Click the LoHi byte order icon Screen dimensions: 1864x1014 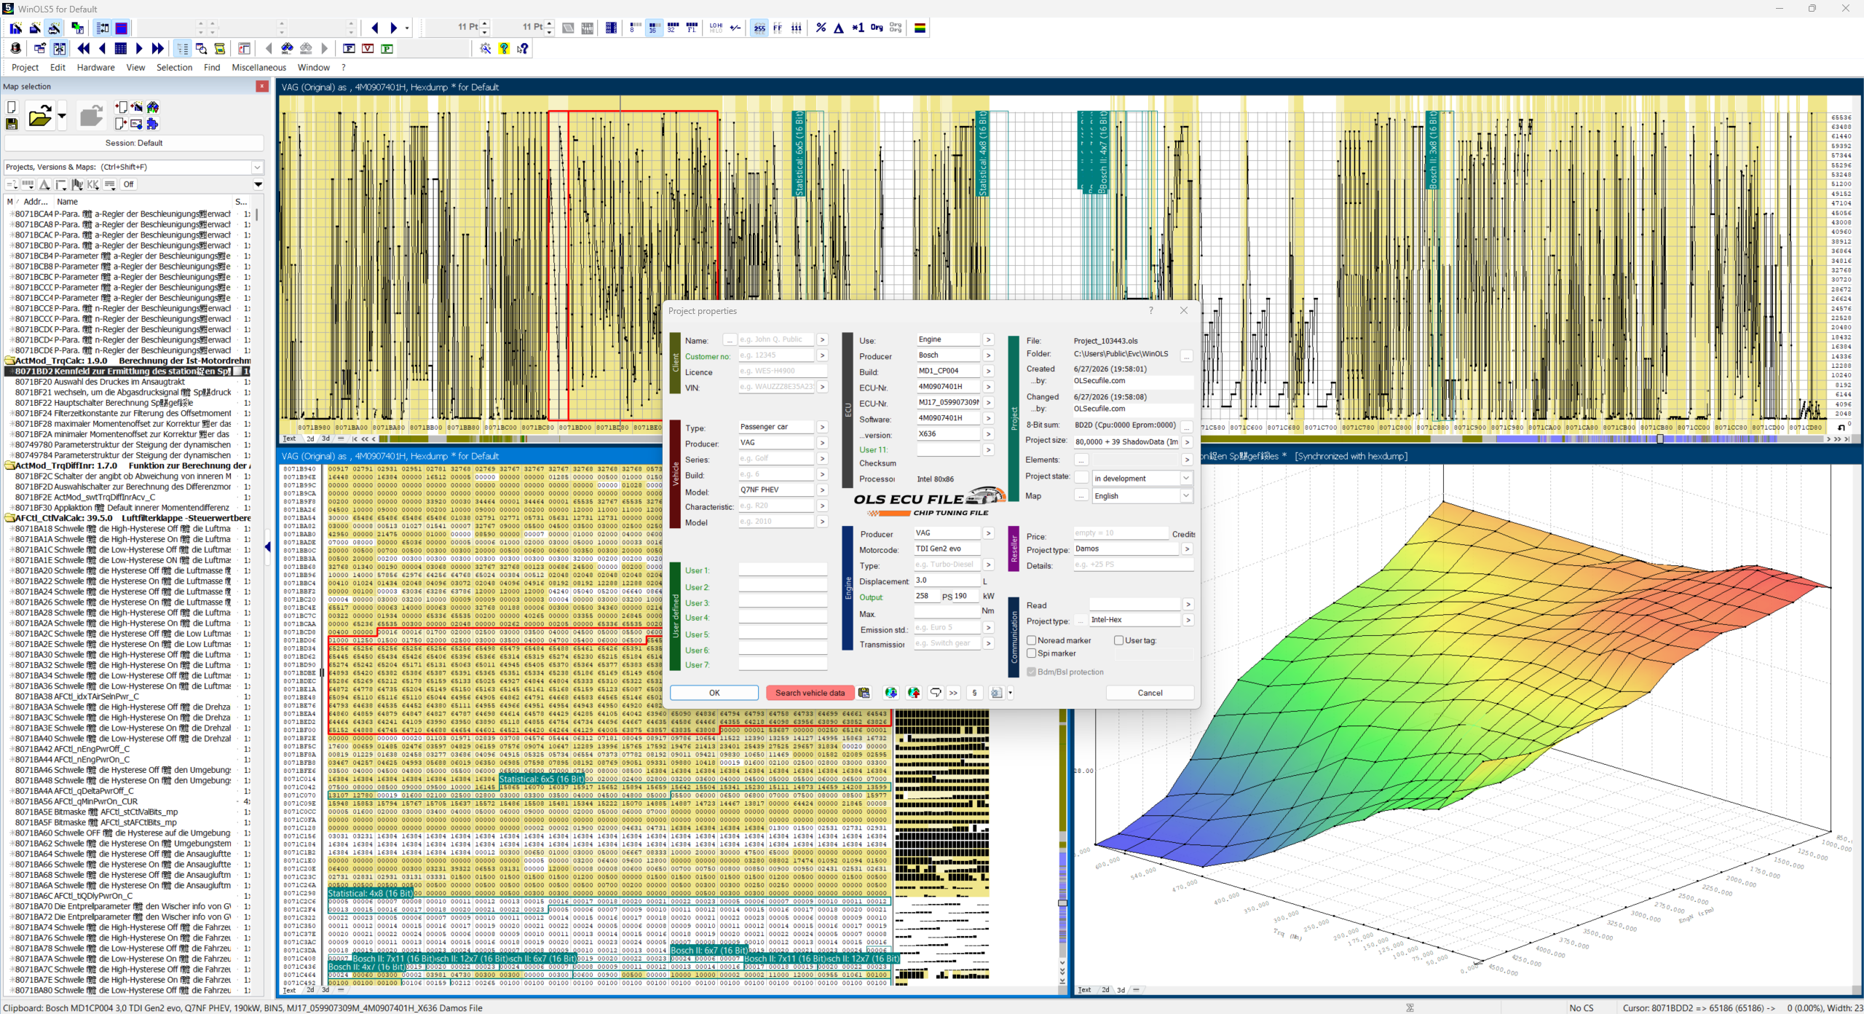pyautogui.click(x=716, y=28)
